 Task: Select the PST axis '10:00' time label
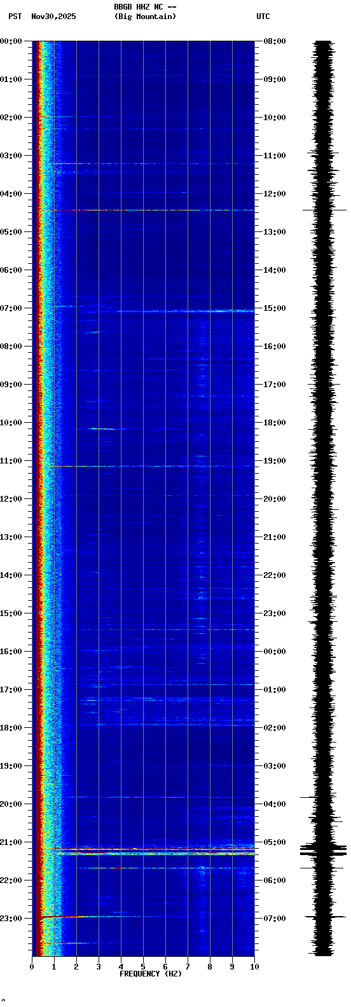11,423
